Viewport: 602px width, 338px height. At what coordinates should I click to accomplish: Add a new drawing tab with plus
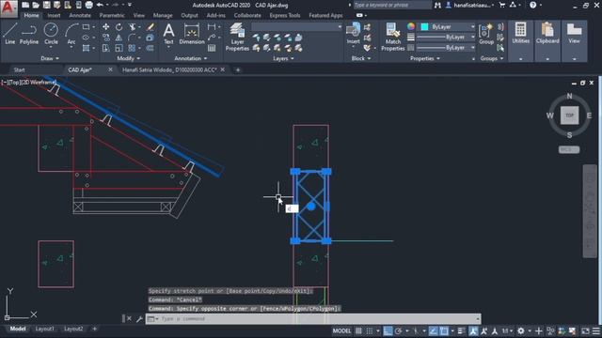click(x=238, y=69)
